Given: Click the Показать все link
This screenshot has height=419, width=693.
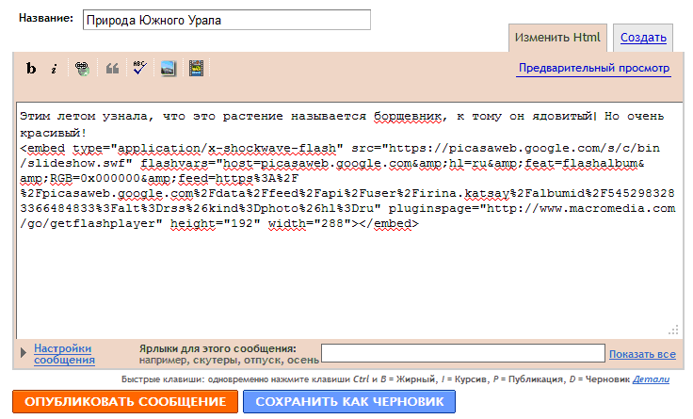Looking at the screenshot, I should (x=642, y=354).
